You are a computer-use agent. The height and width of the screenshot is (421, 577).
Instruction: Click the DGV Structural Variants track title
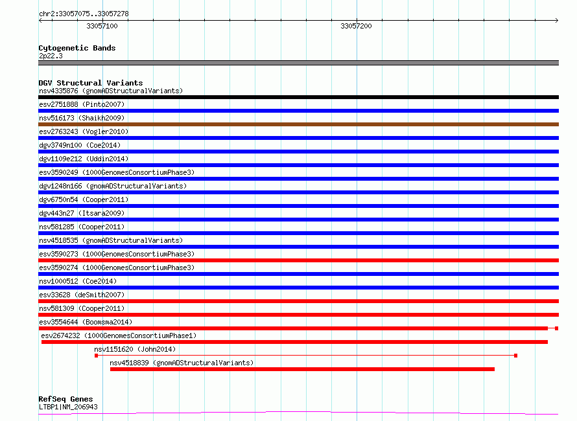click(x=91, y=83)
